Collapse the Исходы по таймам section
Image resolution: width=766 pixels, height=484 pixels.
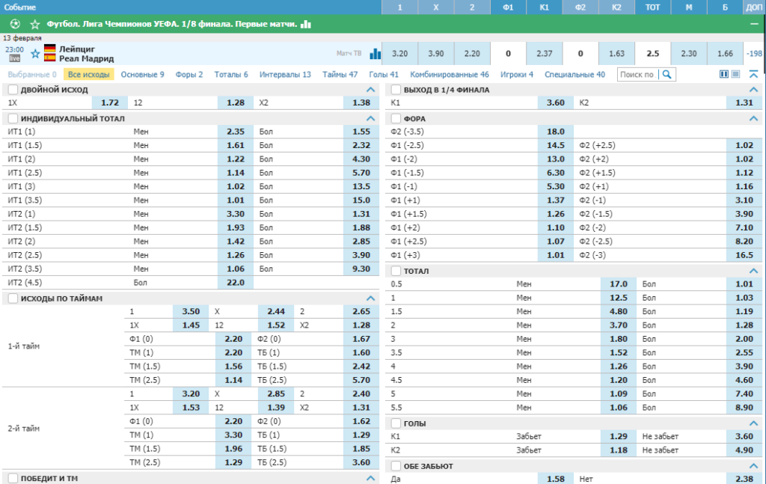(x=371, y=298)
